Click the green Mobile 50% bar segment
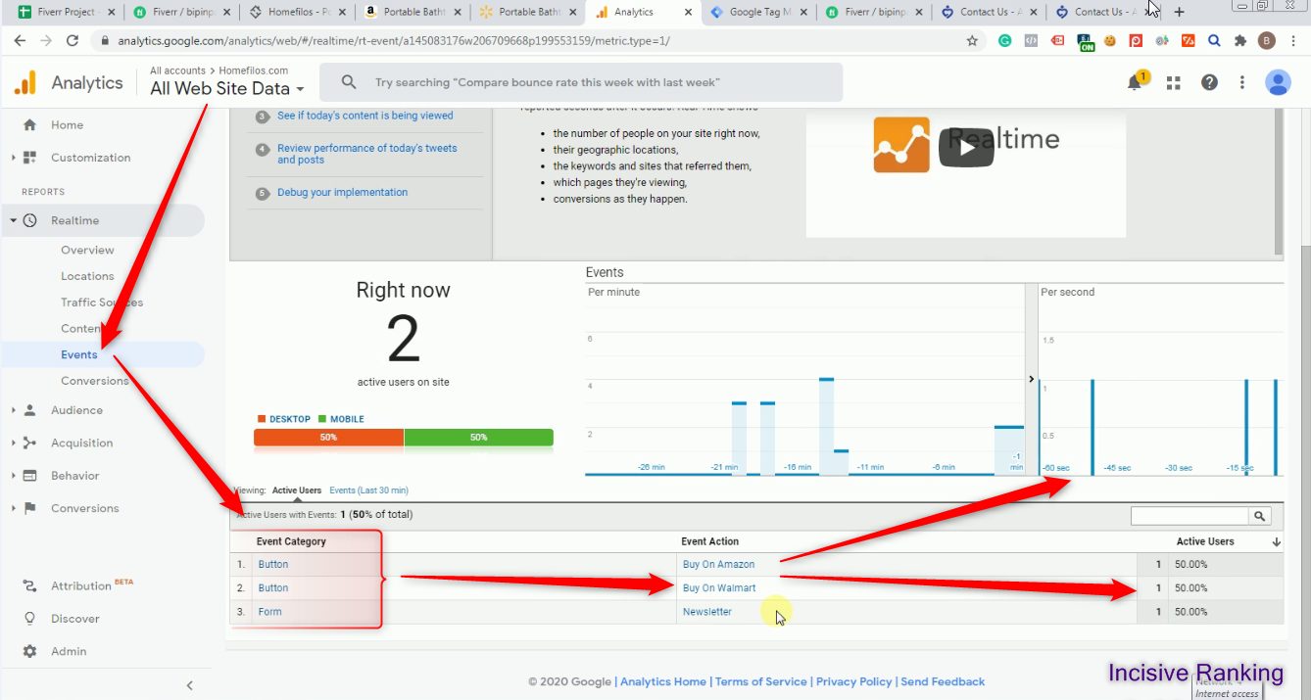The width and height of the screenshot is (1311, 700). (x=478, y=438)
